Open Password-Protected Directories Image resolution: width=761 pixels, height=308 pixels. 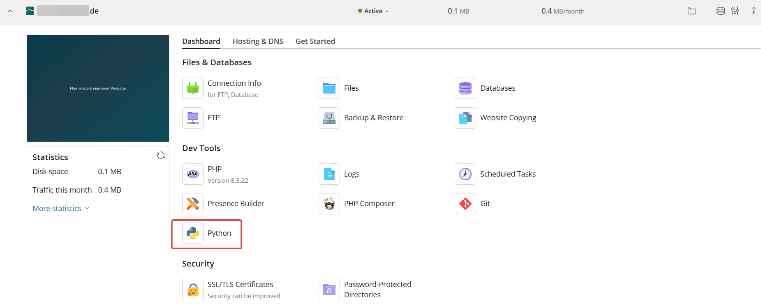coord(377,290)
